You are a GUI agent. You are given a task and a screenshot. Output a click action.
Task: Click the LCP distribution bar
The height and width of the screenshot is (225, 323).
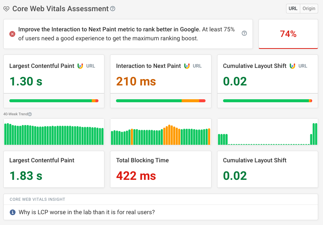[54, 100]
